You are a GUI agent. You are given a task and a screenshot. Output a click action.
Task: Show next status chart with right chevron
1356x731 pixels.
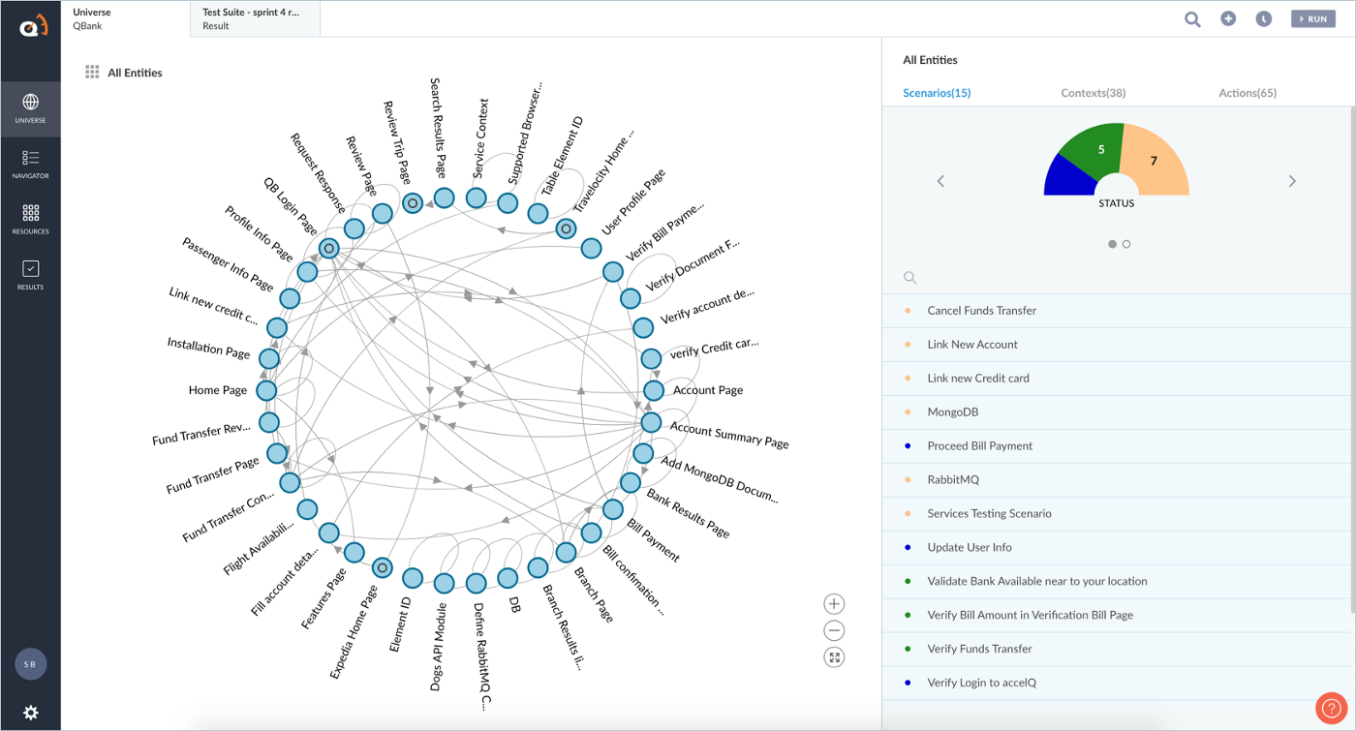[x=1292, y=181]
